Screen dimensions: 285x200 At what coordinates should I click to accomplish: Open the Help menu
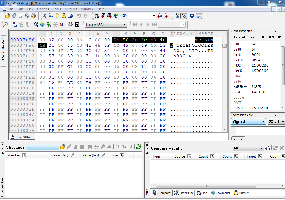101,9
